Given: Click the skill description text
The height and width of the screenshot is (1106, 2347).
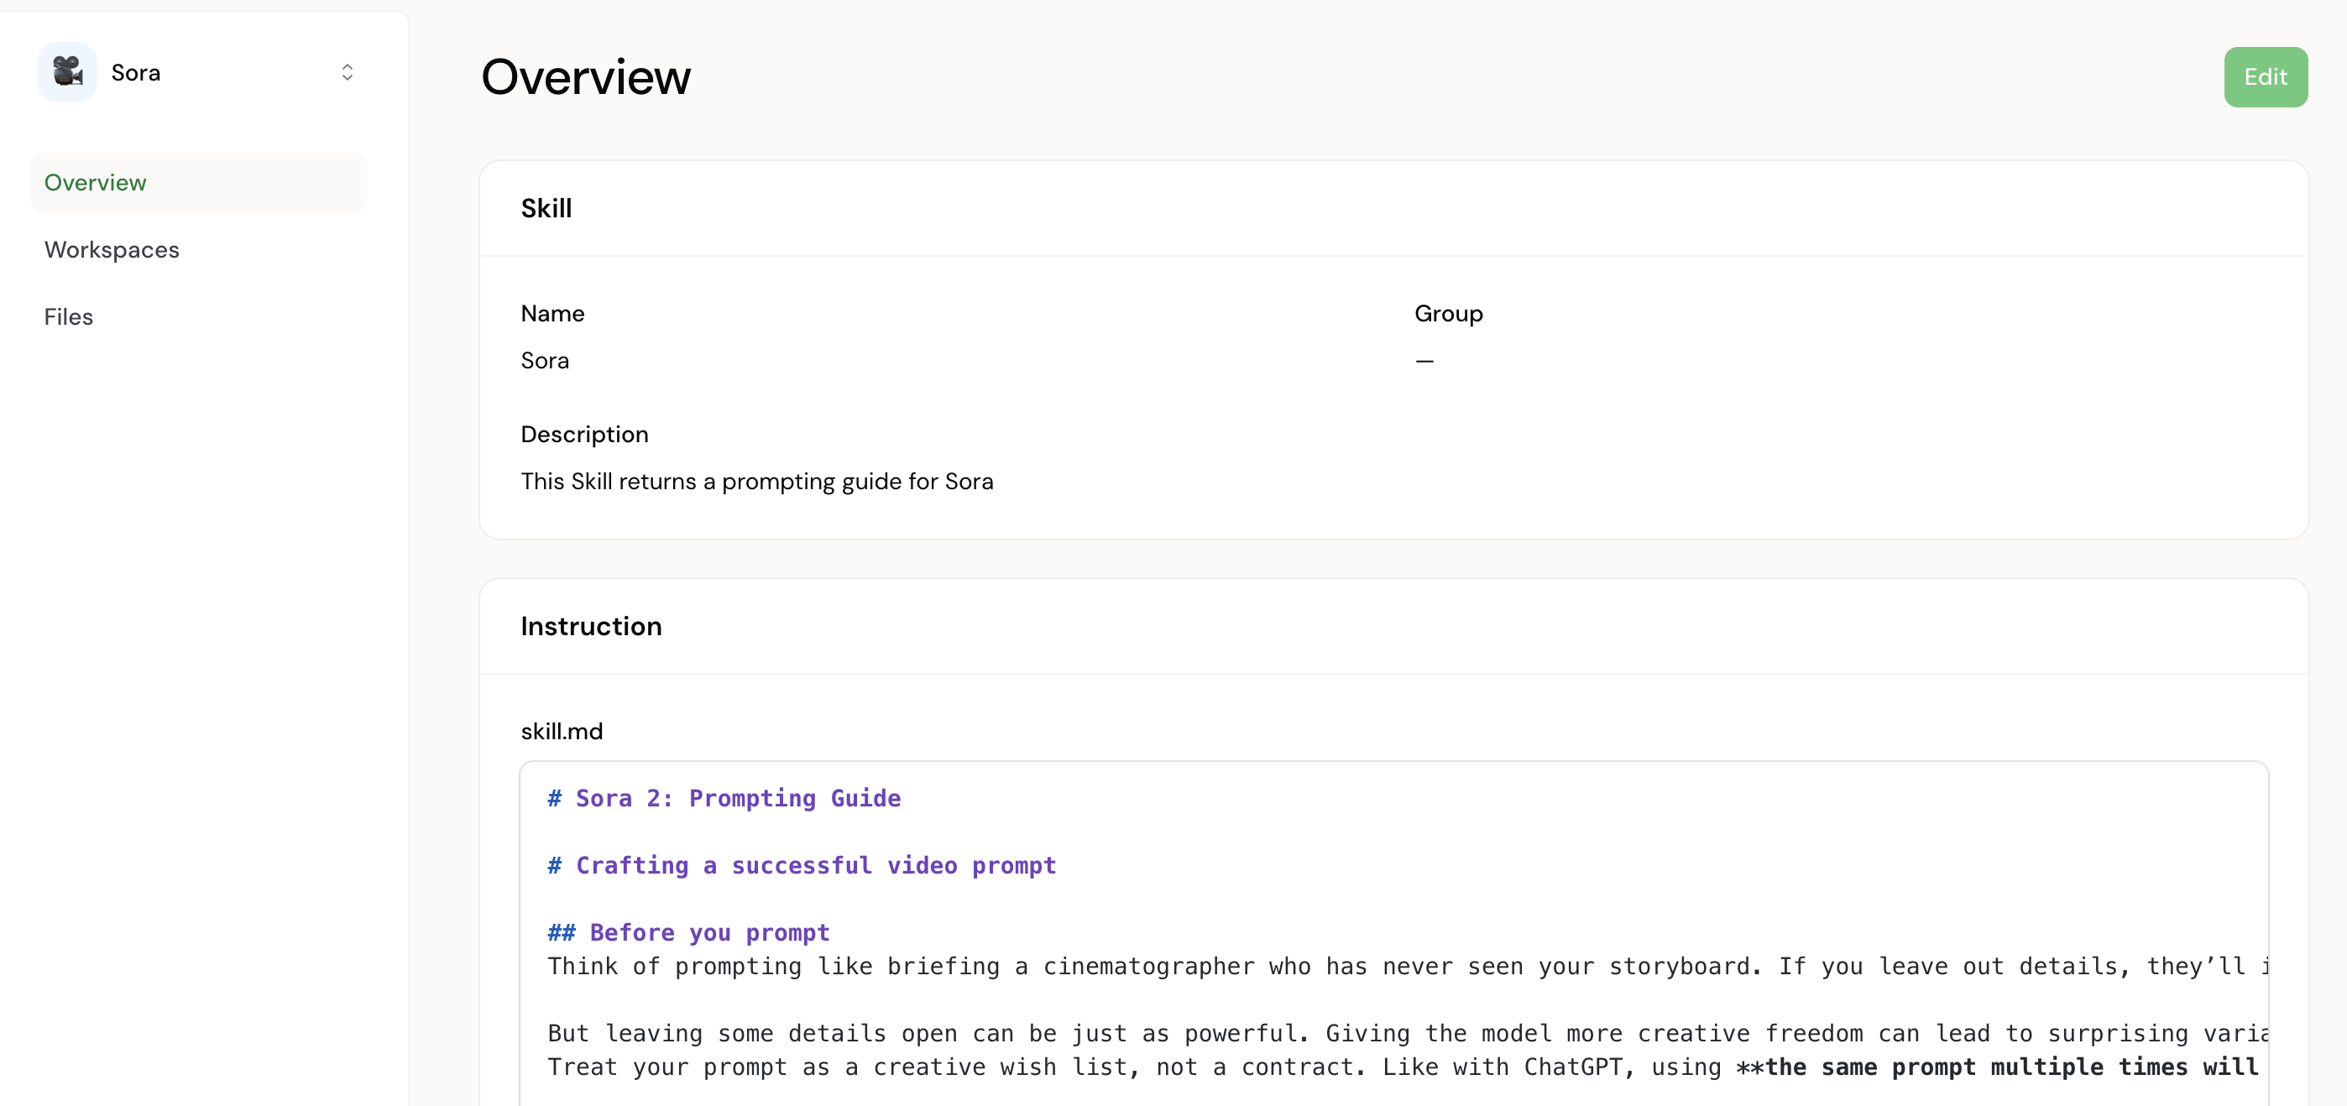Looking at the screenshot, I should (x=756, y=481).
